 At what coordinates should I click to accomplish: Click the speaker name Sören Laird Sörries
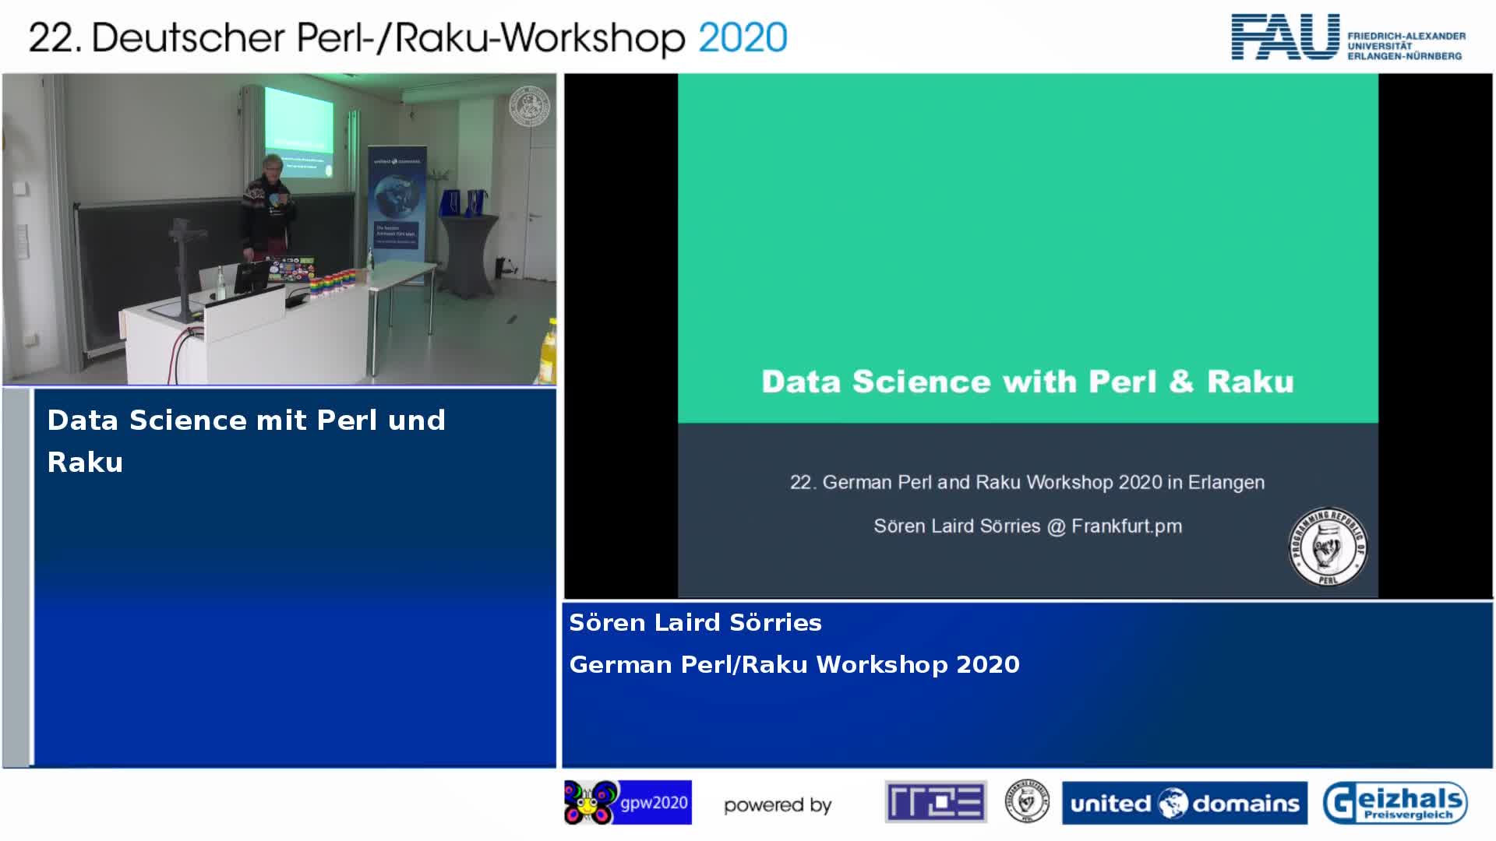pos(695,623)
